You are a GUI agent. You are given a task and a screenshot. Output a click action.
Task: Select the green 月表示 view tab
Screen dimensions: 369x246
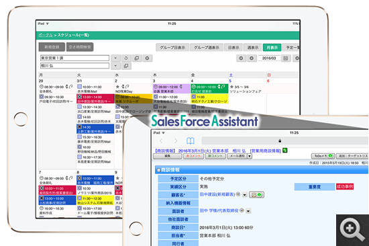(x=272, y=48)
